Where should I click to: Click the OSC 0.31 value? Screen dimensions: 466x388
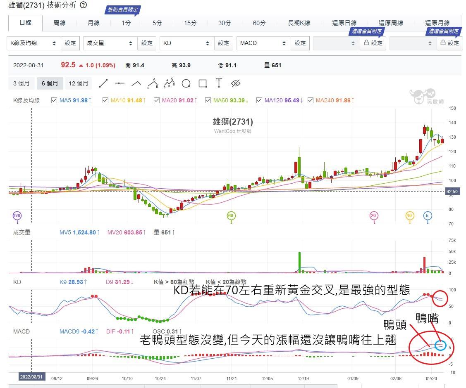click(167, 331)
